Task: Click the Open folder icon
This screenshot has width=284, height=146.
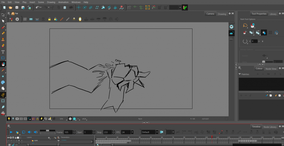Action: pyautogui.click(x=10, y=7)
